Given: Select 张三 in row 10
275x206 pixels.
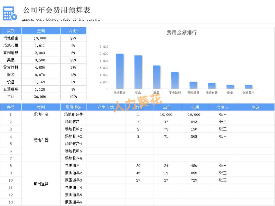Looking at the screenshot, I should coord(223,180).
